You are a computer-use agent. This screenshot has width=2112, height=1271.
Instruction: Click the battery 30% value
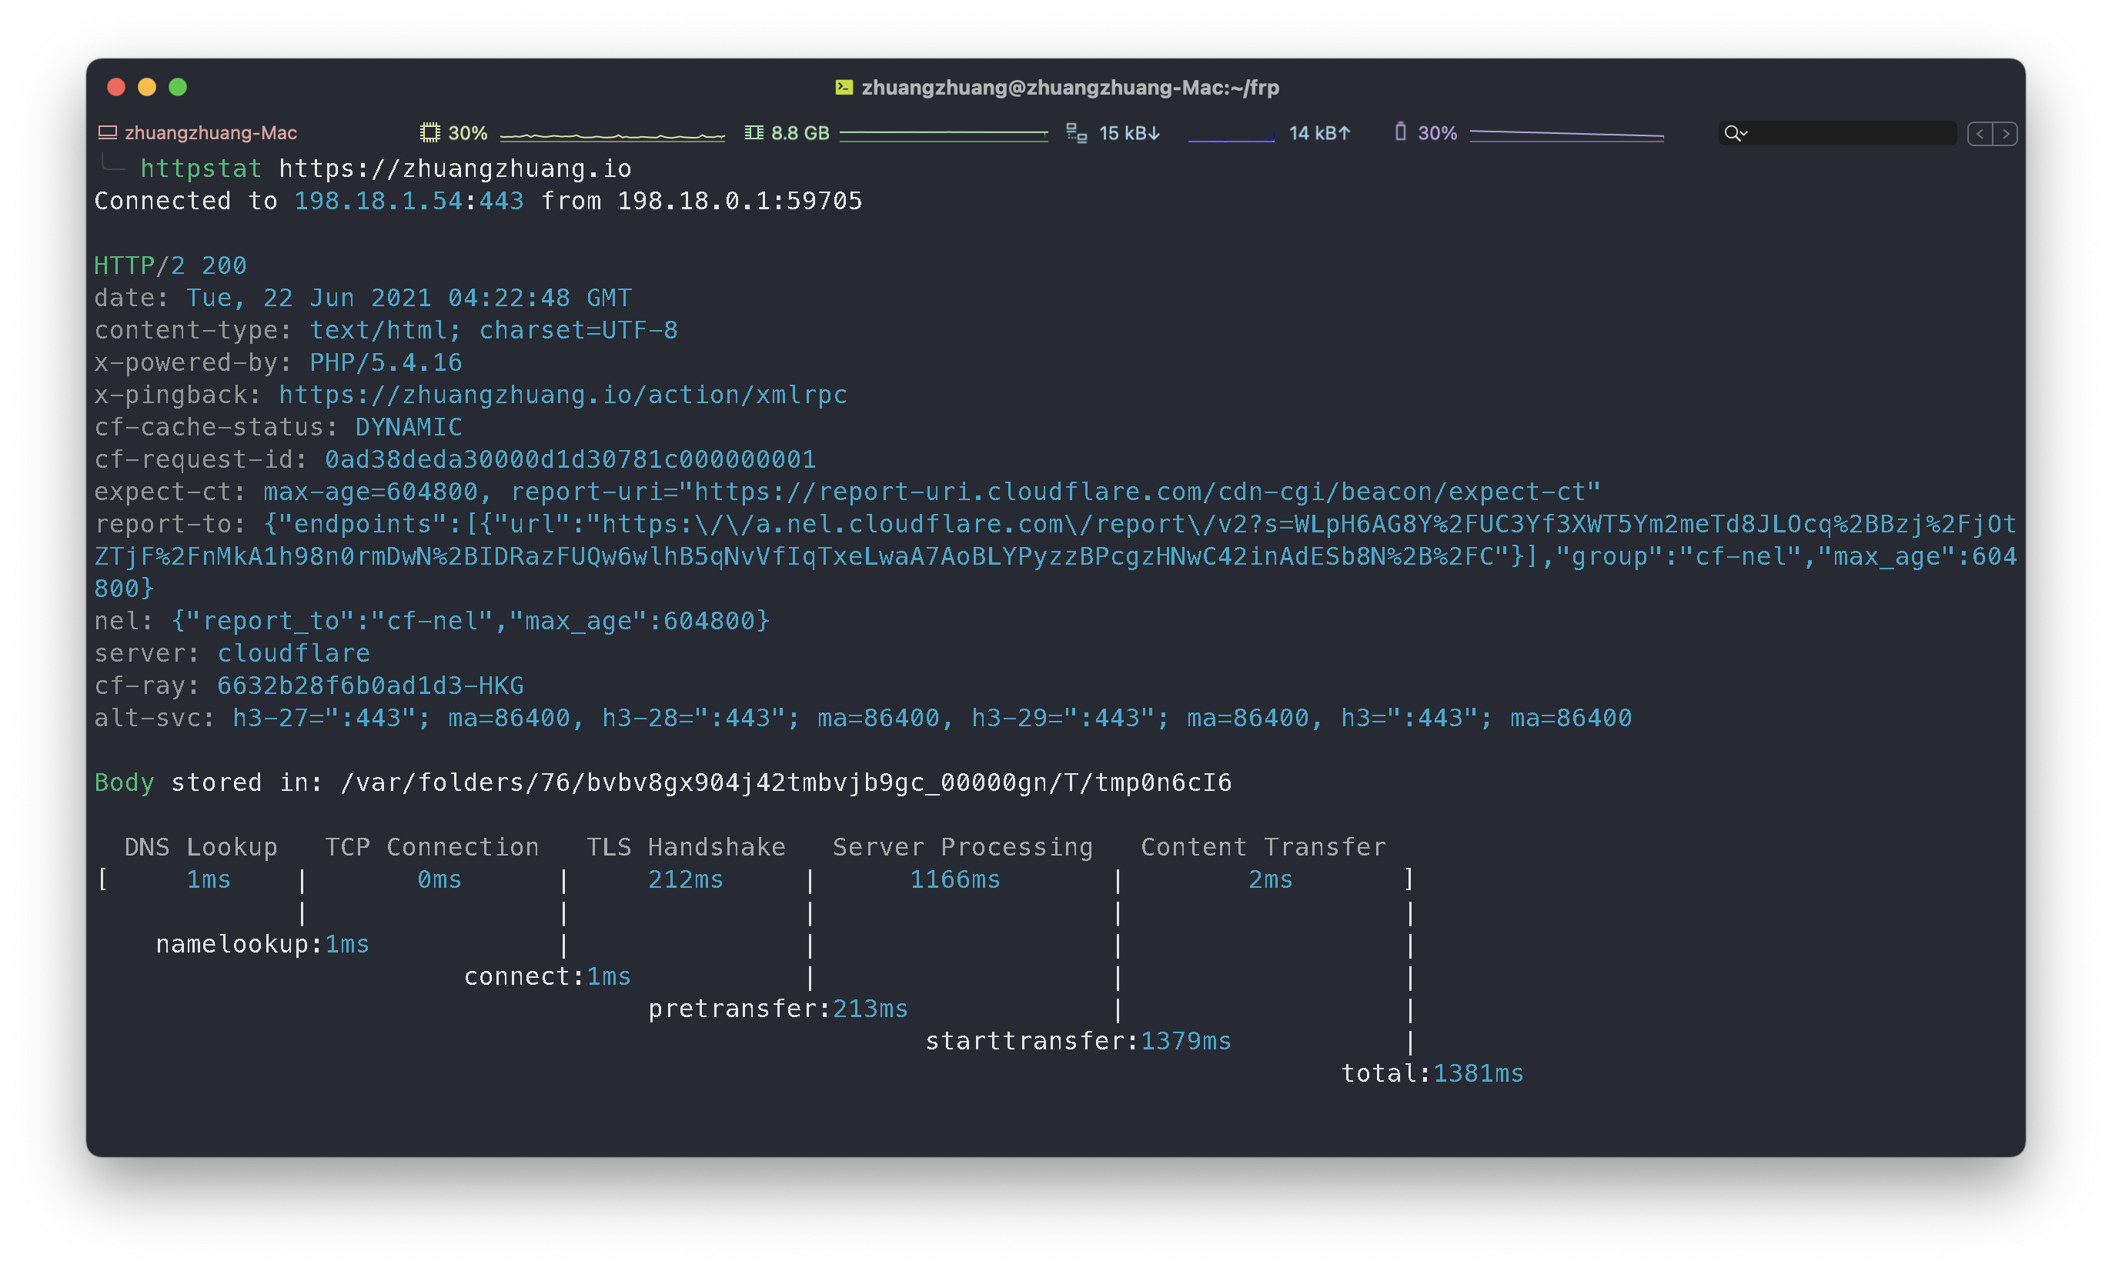coord(1437,133)
